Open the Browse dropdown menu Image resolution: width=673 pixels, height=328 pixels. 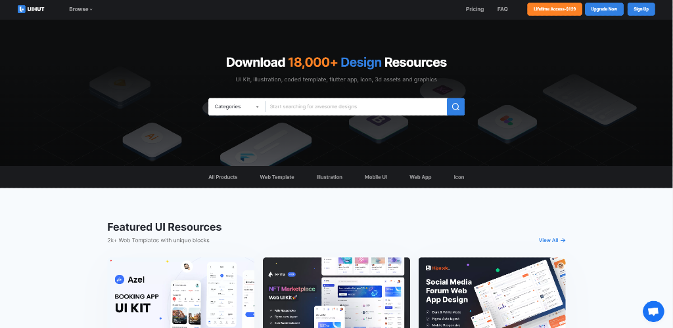pos(81,9)
